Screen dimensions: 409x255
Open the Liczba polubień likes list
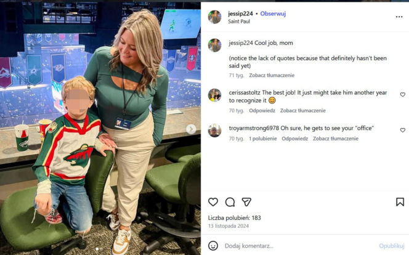pos(234,217)
